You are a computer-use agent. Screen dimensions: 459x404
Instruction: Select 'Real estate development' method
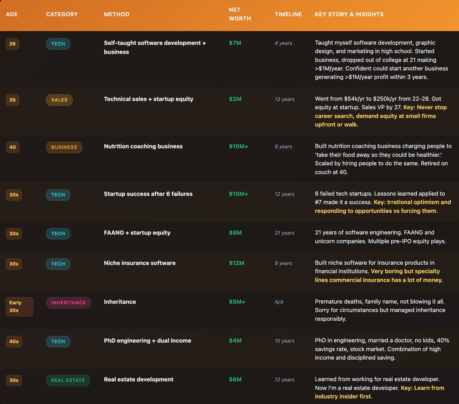[x=138, y=380]
